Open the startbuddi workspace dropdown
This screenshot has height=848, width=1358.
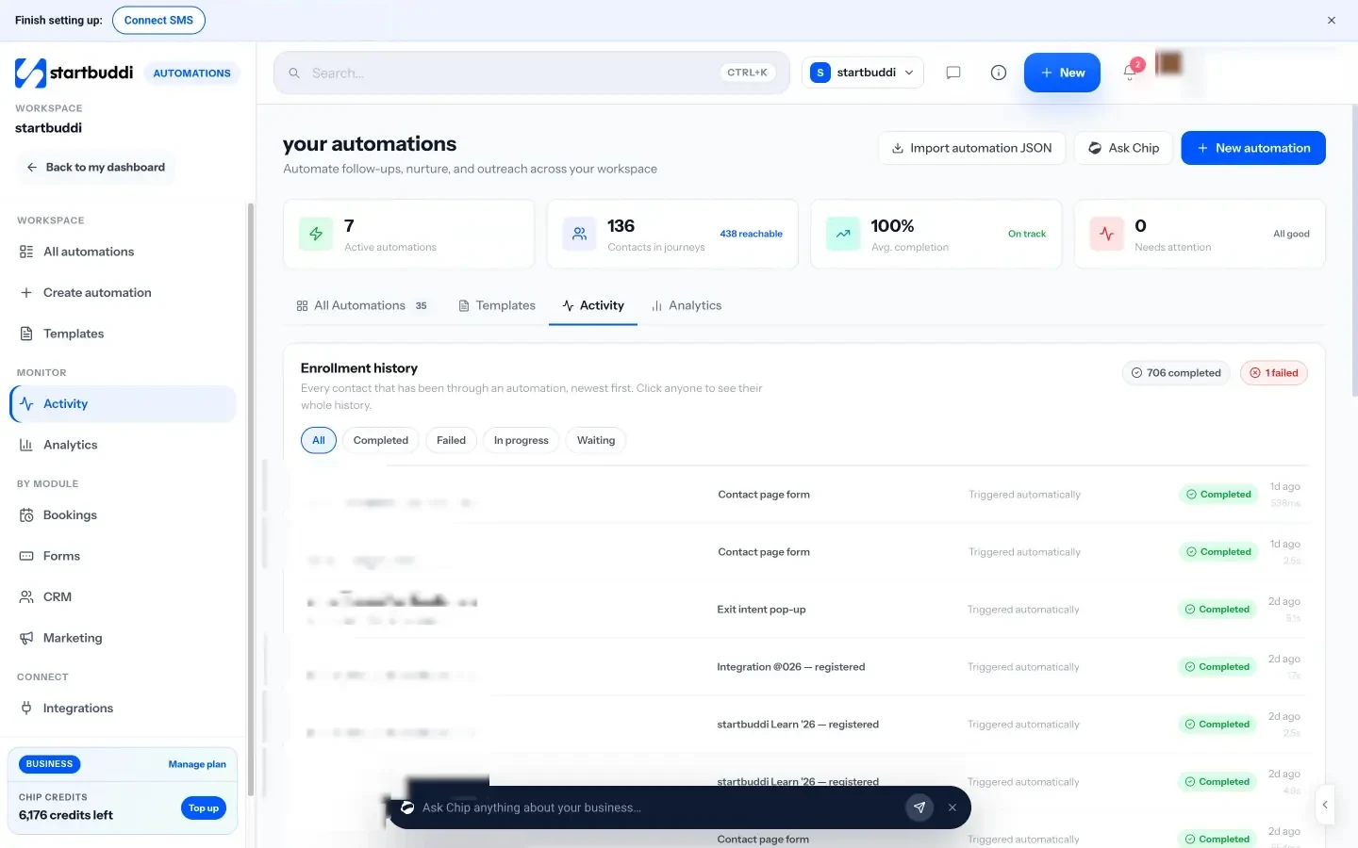pyautogui.click(x=863, y=73)
